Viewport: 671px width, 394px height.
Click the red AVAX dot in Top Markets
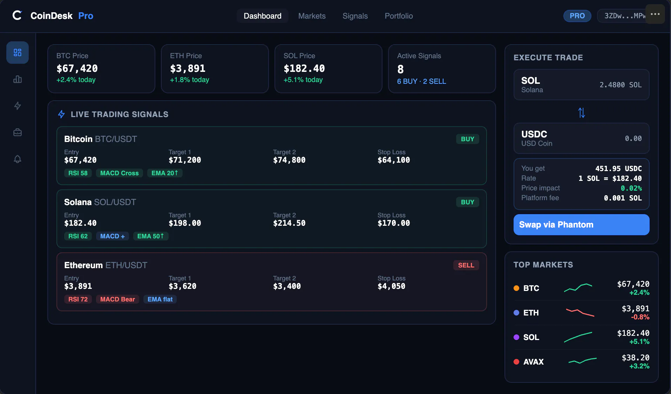point(516,362)
